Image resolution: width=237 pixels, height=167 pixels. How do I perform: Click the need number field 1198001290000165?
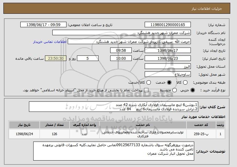168,25
